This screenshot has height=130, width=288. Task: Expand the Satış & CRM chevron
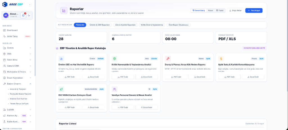tap(30, 66)
